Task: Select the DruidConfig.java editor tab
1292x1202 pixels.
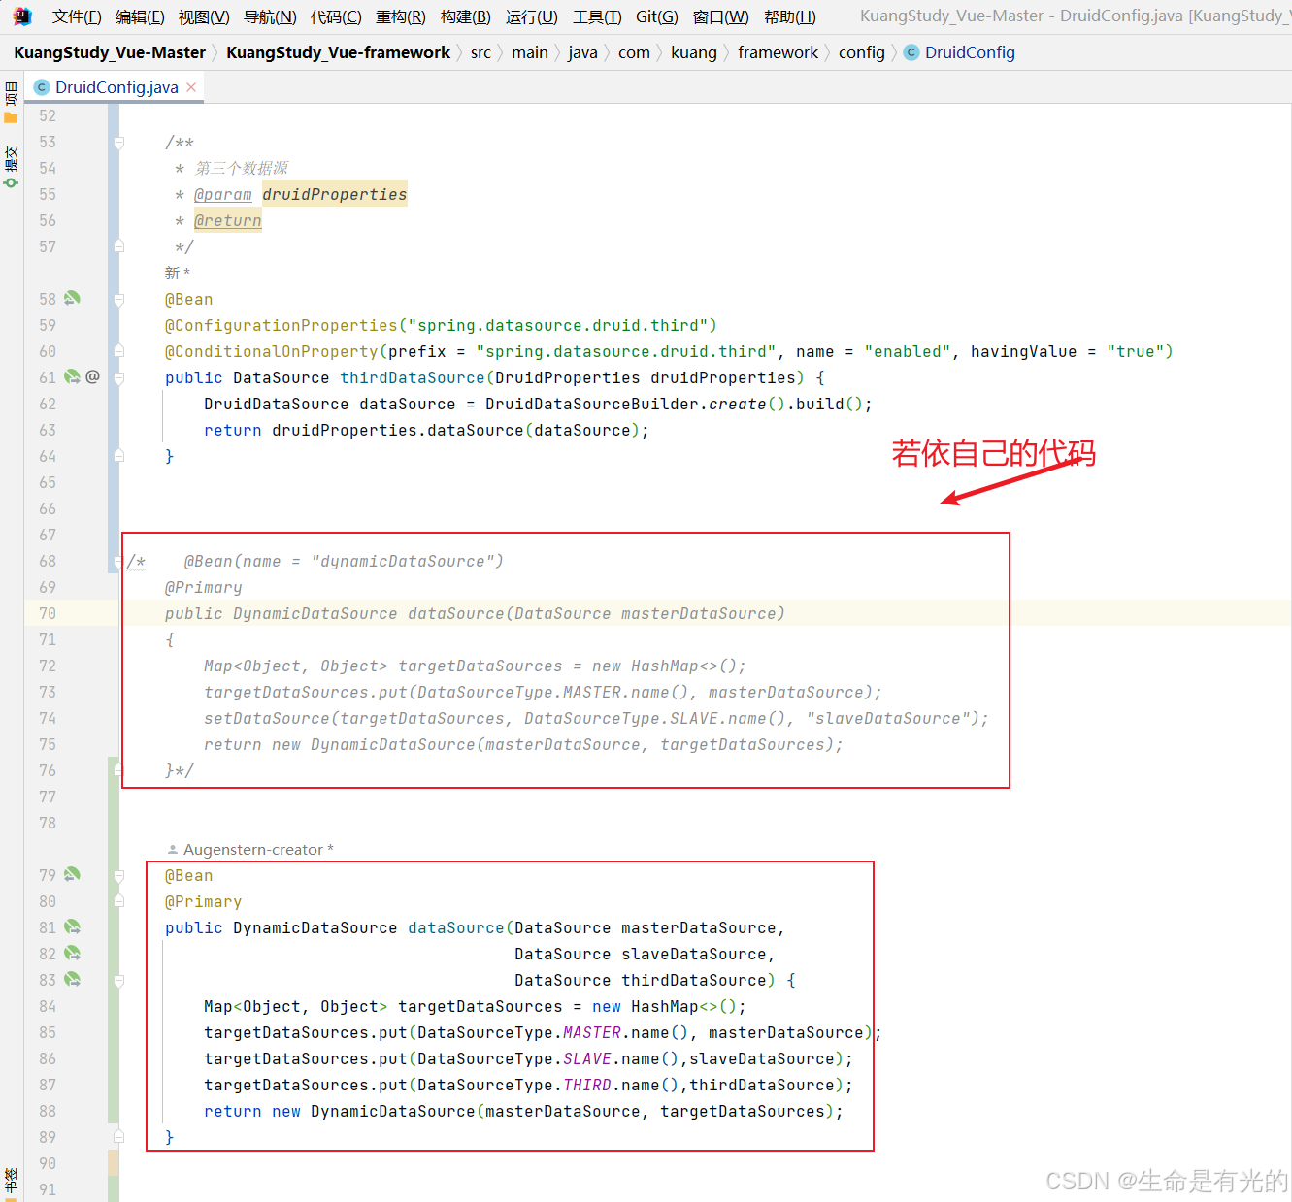Action: 116,87
